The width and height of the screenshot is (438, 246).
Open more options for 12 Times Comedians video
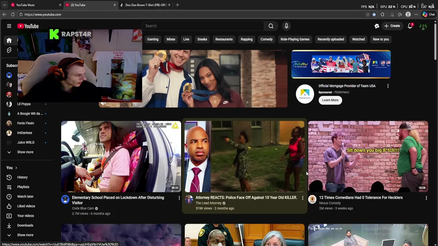(426, 198)
